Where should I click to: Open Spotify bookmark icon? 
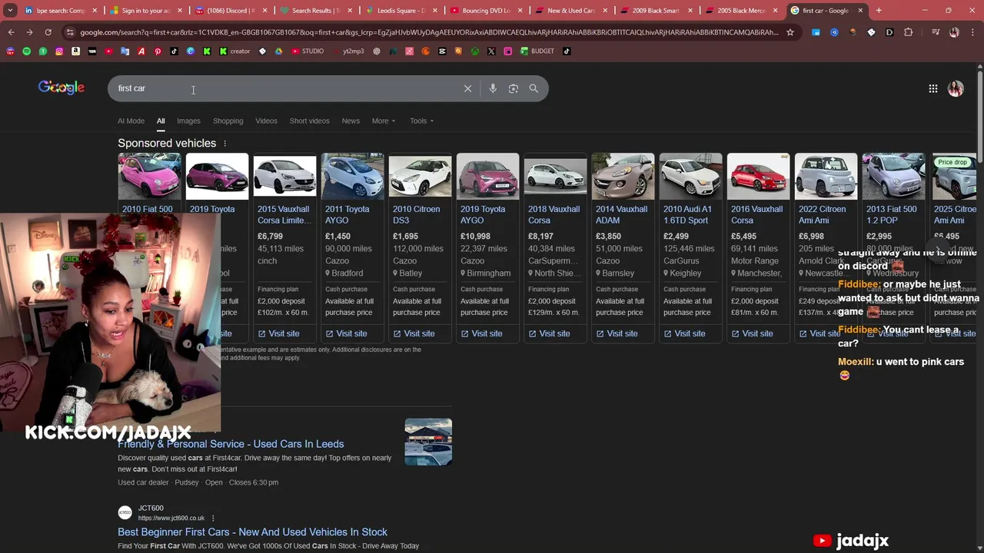coord(26,51)
